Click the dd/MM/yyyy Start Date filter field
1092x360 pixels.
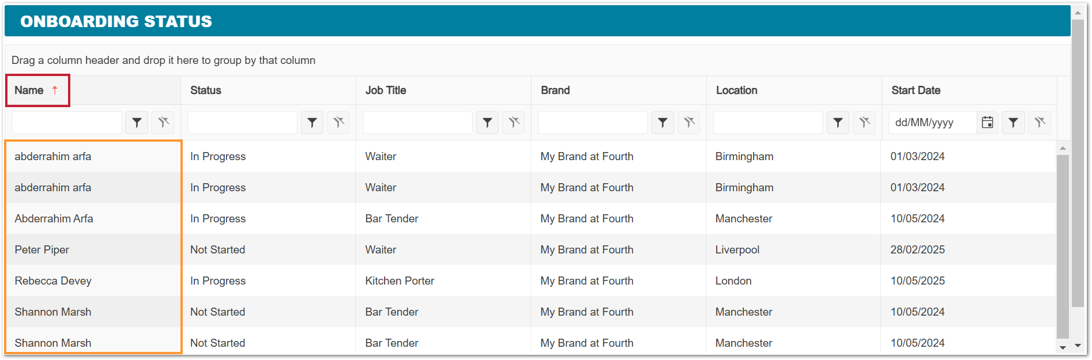[x=933, y=123]
